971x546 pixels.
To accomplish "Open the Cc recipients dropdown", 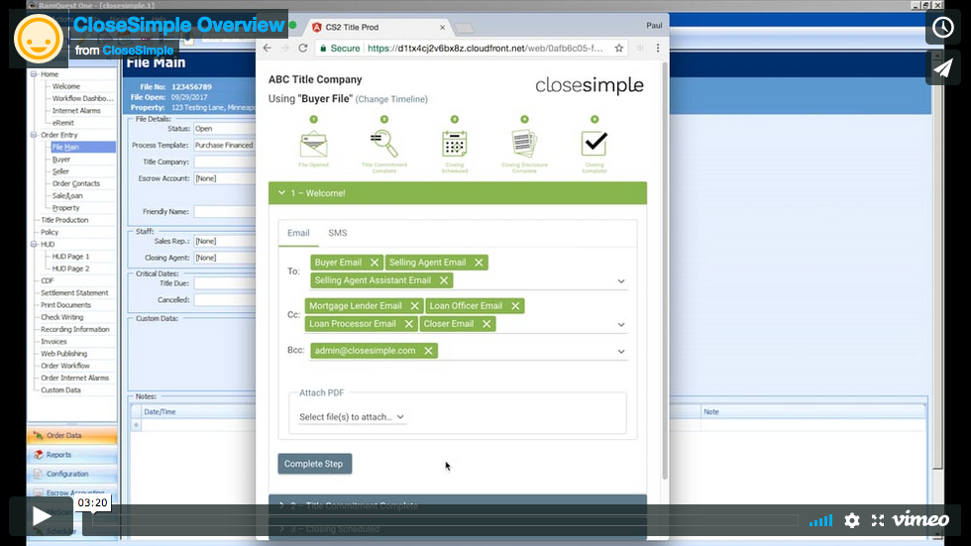I will tap(621, 325).
